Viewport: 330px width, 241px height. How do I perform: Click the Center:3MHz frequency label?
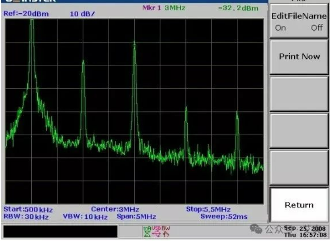click(115, 209)
